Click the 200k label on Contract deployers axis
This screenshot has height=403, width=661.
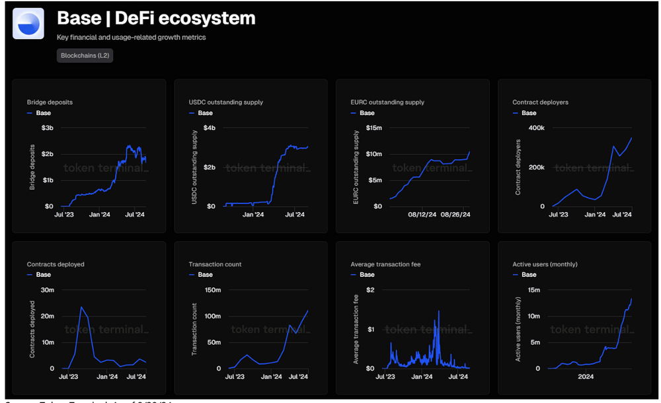tap(536, 167)
